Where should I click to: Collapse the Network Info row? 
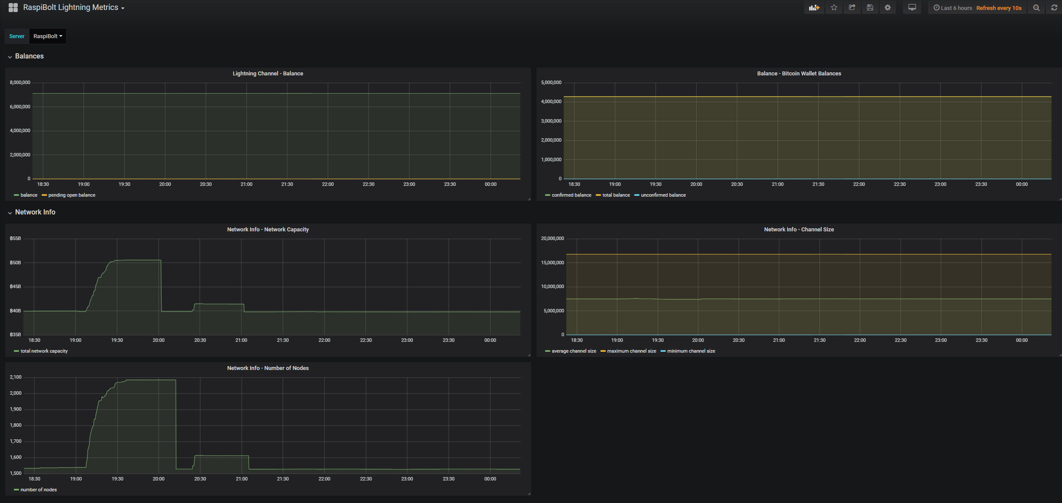point(35,212)
